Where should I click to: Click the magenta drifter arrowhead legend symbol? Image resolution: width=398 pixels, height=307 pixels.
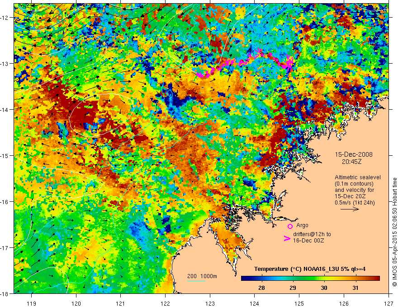[x=287, y=238]
